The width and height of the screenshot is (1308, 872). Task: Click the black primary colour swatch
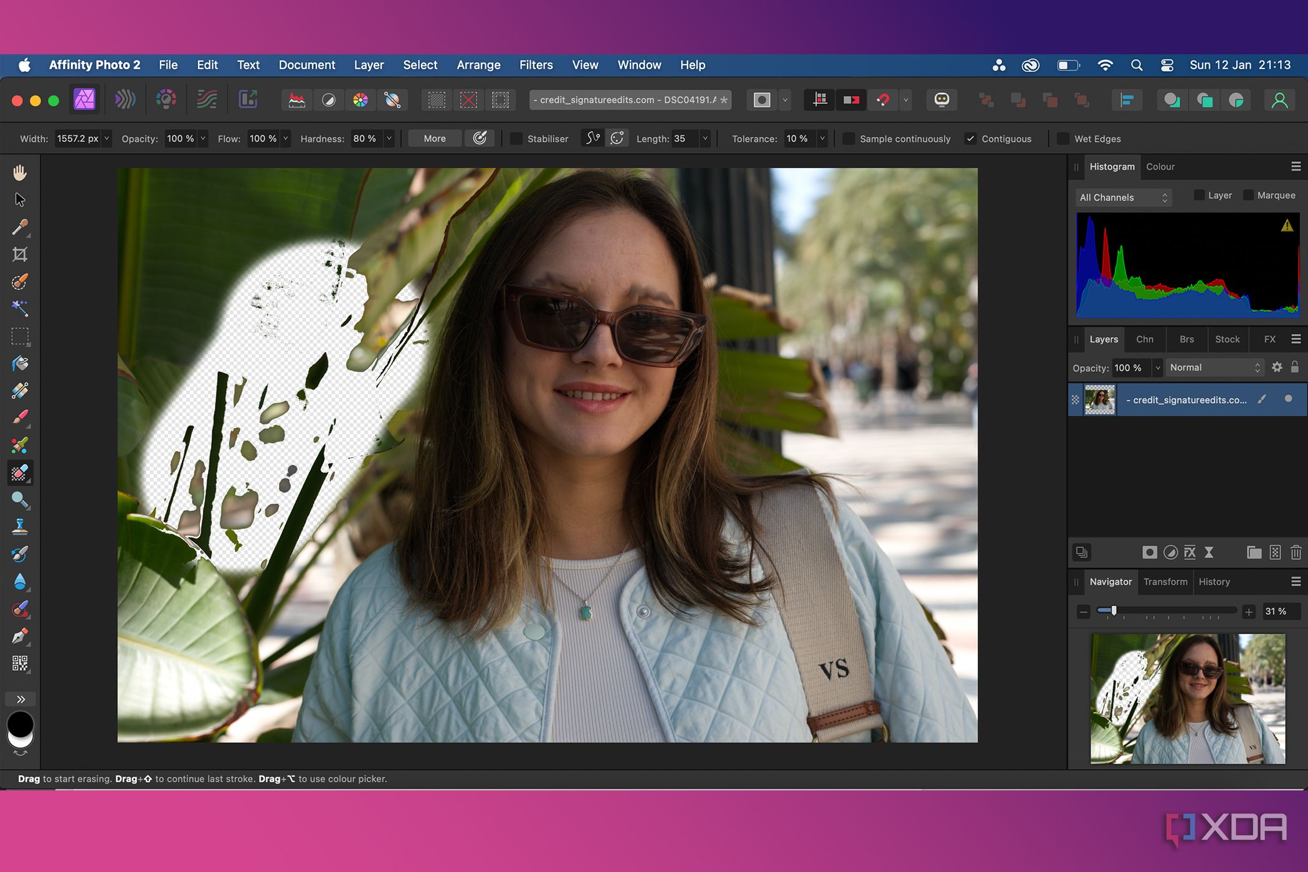(x=20, y=724)
